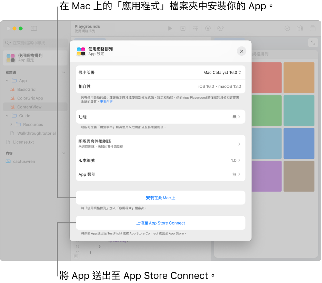322x283 pixels.
Task: Click the Resources folder icon
Action: (18, 124)
